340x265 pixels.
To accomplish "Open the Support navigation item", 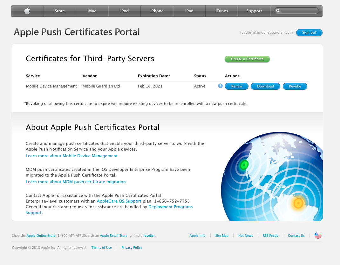I will pos(254,11).
